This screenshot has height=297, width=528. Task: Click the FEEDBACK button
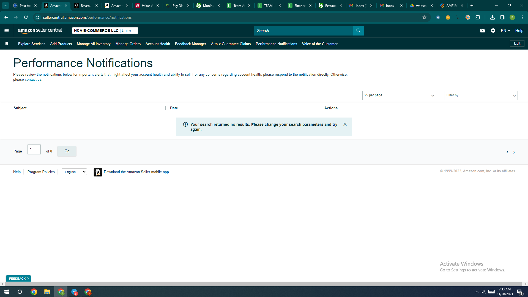[x=17, y=279]
